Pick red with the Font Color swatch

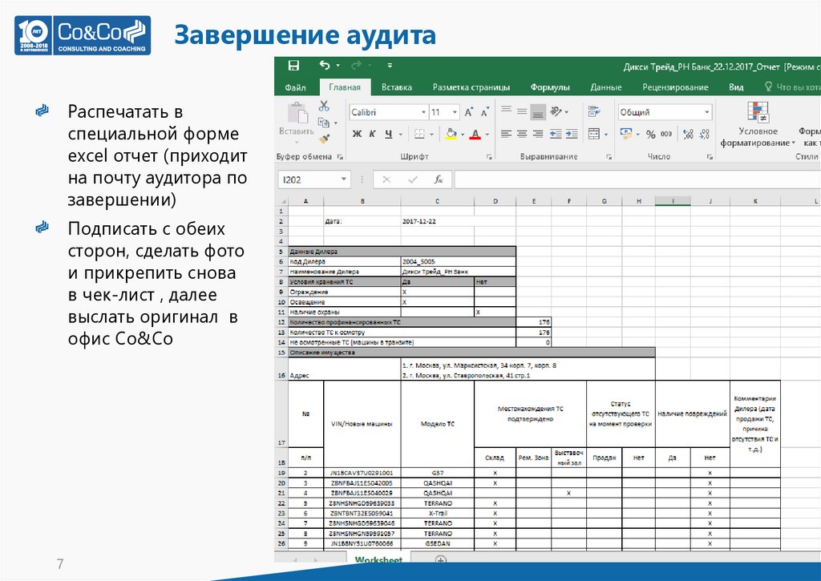point(475,133)
